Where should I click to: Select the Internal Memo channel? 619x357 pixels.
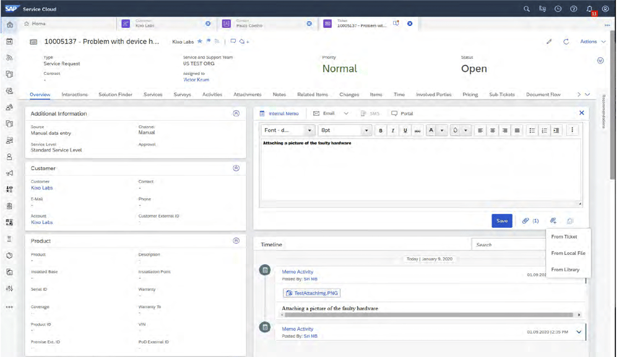(279, 114)
